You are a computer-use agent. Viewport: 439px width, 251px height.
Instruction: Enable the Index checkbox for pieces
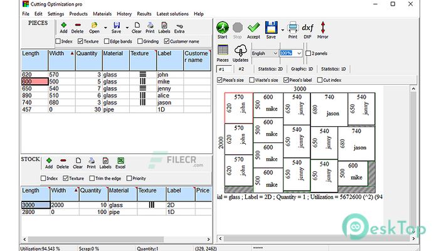point(58,41)
